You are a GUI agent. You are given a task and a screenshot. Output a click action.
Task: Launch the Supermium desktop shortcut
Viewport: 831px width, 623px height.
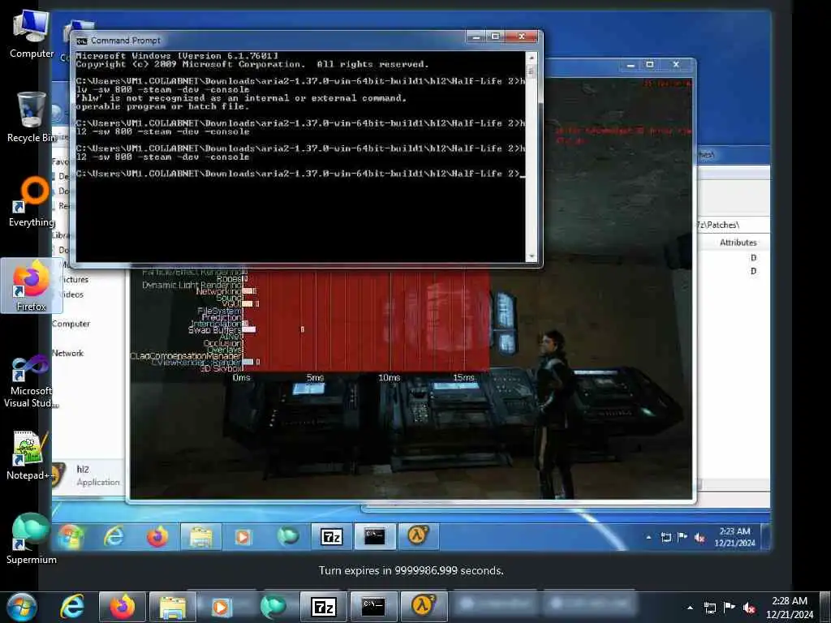click(32, 539)
